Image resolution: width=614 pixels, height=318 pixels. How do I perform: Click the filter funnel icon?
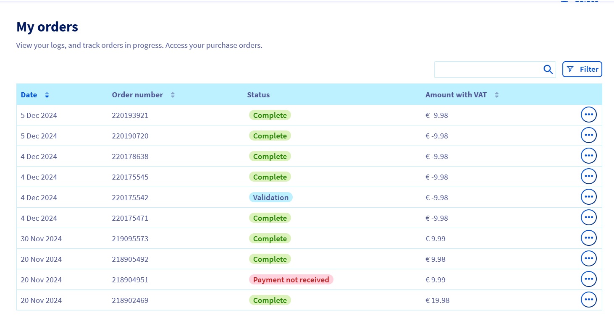point(570,69)
